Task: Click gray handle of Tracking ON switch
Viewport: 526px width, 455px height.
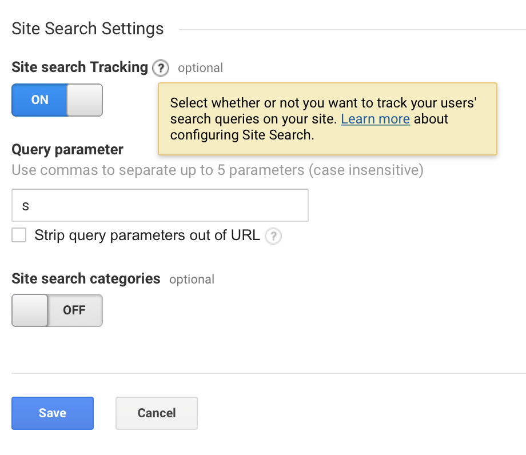Action: coord(85,100)
